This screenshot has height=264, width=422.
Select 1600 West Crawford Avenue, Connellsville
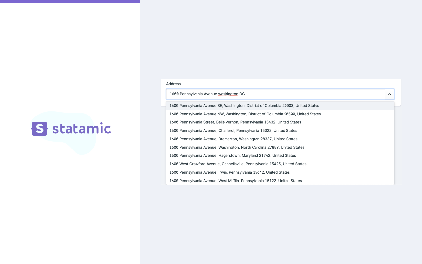[280, 164]
